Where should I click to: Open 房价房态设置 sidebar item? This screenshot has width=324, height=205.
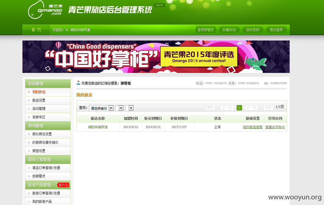tap(48, 134)
